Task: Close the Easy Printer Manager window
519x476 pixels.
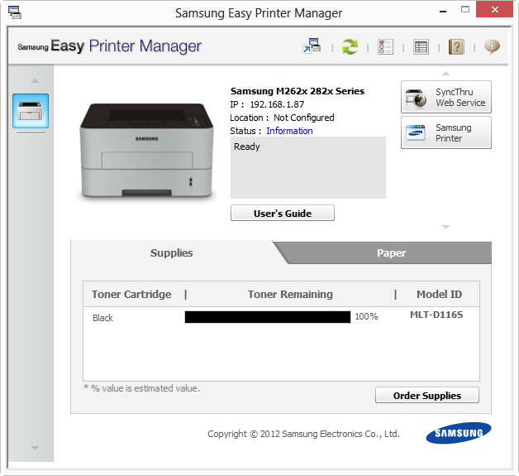Action: pyautogui.click(x=494, y=9)
